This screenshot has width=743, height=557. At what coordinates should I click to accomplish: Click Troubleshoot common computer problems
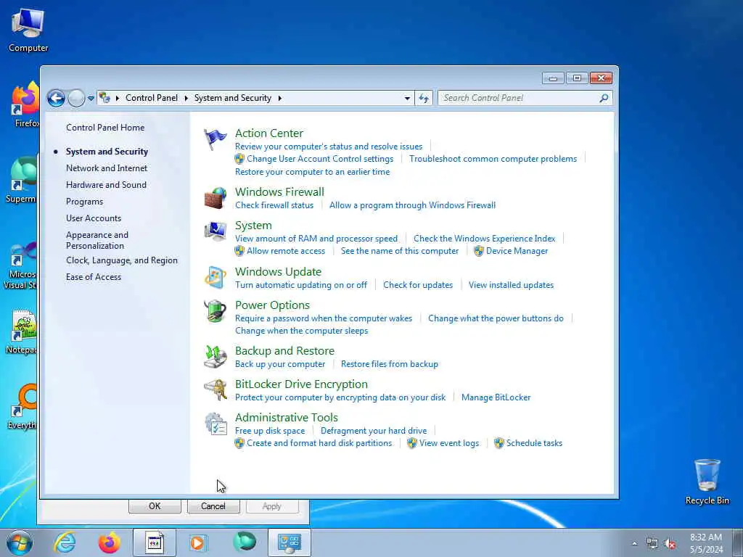click(493, 159)
